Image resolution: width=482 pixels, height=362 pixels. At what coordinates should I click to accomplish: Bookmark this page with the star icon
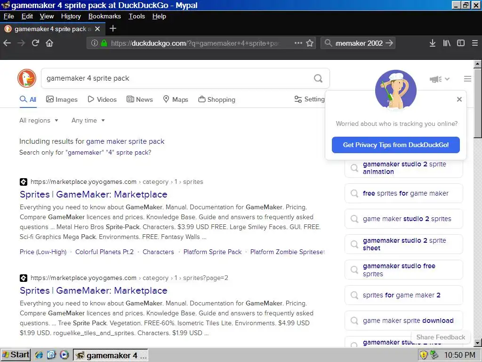[x=310, y=43]
